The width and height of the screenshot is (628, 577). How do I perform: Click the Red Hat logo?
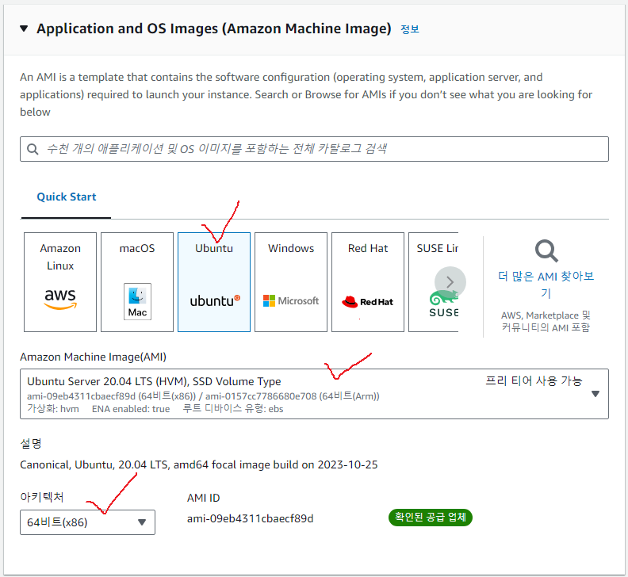(x=367, y=302)
